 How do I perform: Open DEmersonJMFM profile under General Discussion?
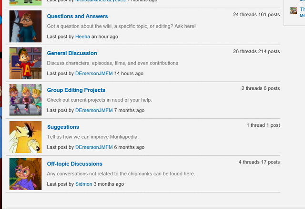tap(94, 74)
